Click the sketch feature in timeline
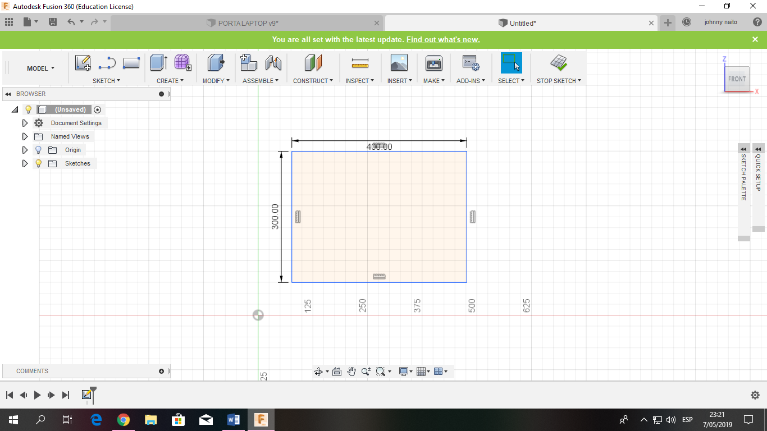Image resolution: width=767 pixels, height=431 pixels. point(87,395)
